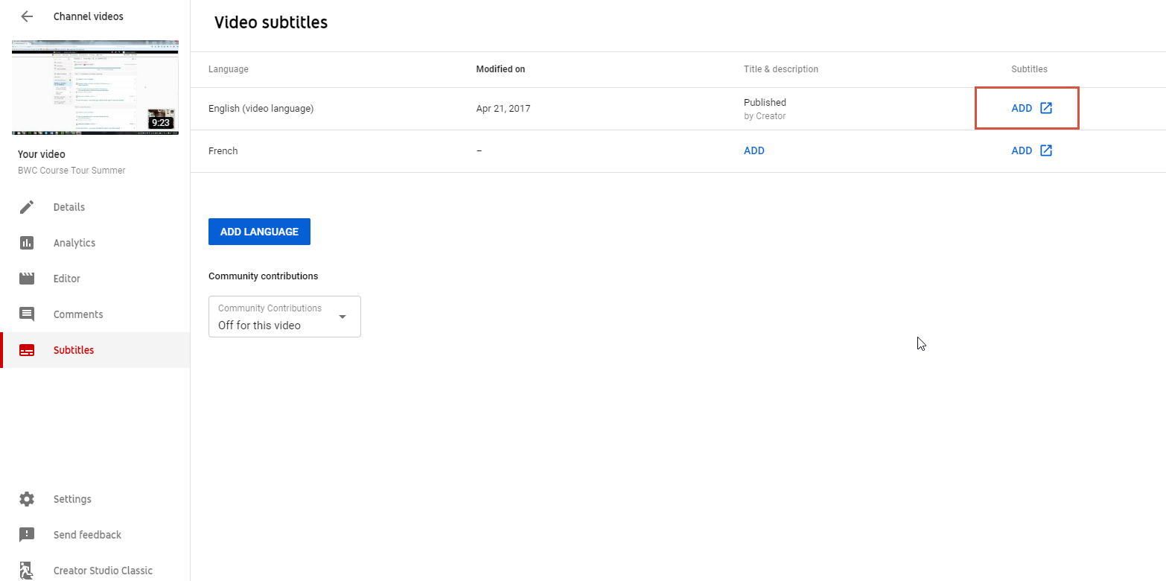The width and height of the screenshot is (1166, 581).
Task: Open the Analytics bar chart icon
Action: click(x=27, y=243)
